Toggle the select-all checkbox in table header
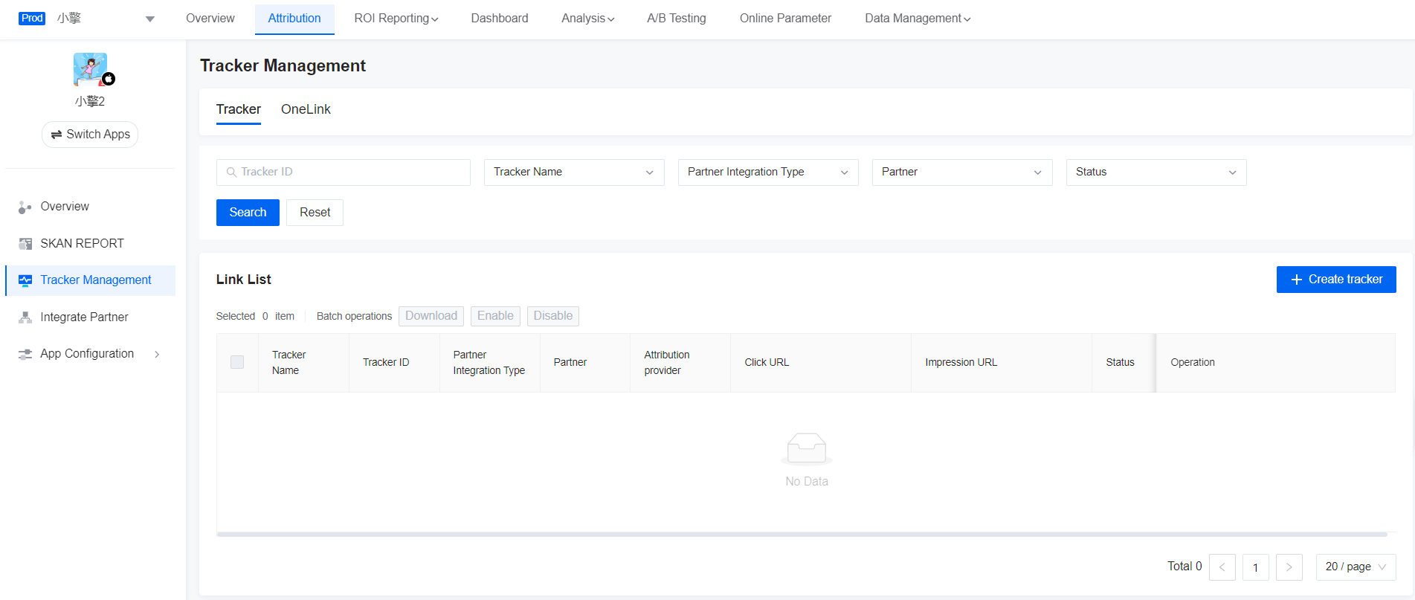This screenshot has width=1415, height=600. click(237, 362)
